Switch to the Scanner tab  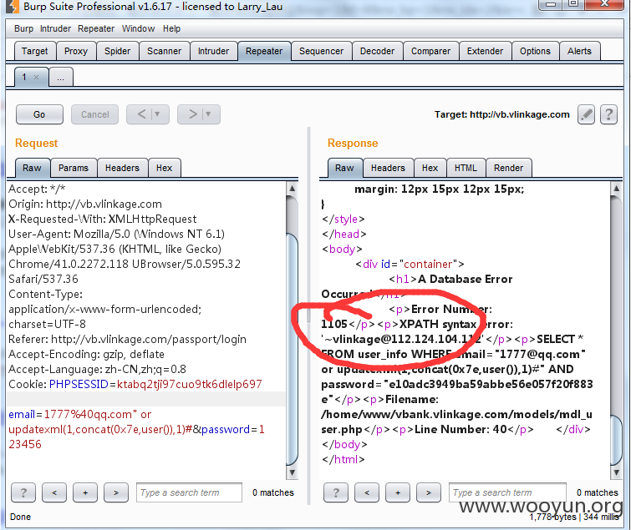coord(164,51)
